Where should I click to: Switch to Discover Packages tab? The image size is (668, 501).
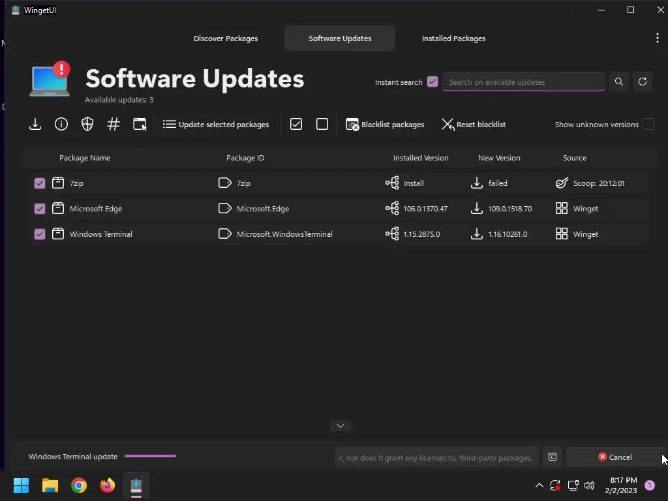coord(226,38)
